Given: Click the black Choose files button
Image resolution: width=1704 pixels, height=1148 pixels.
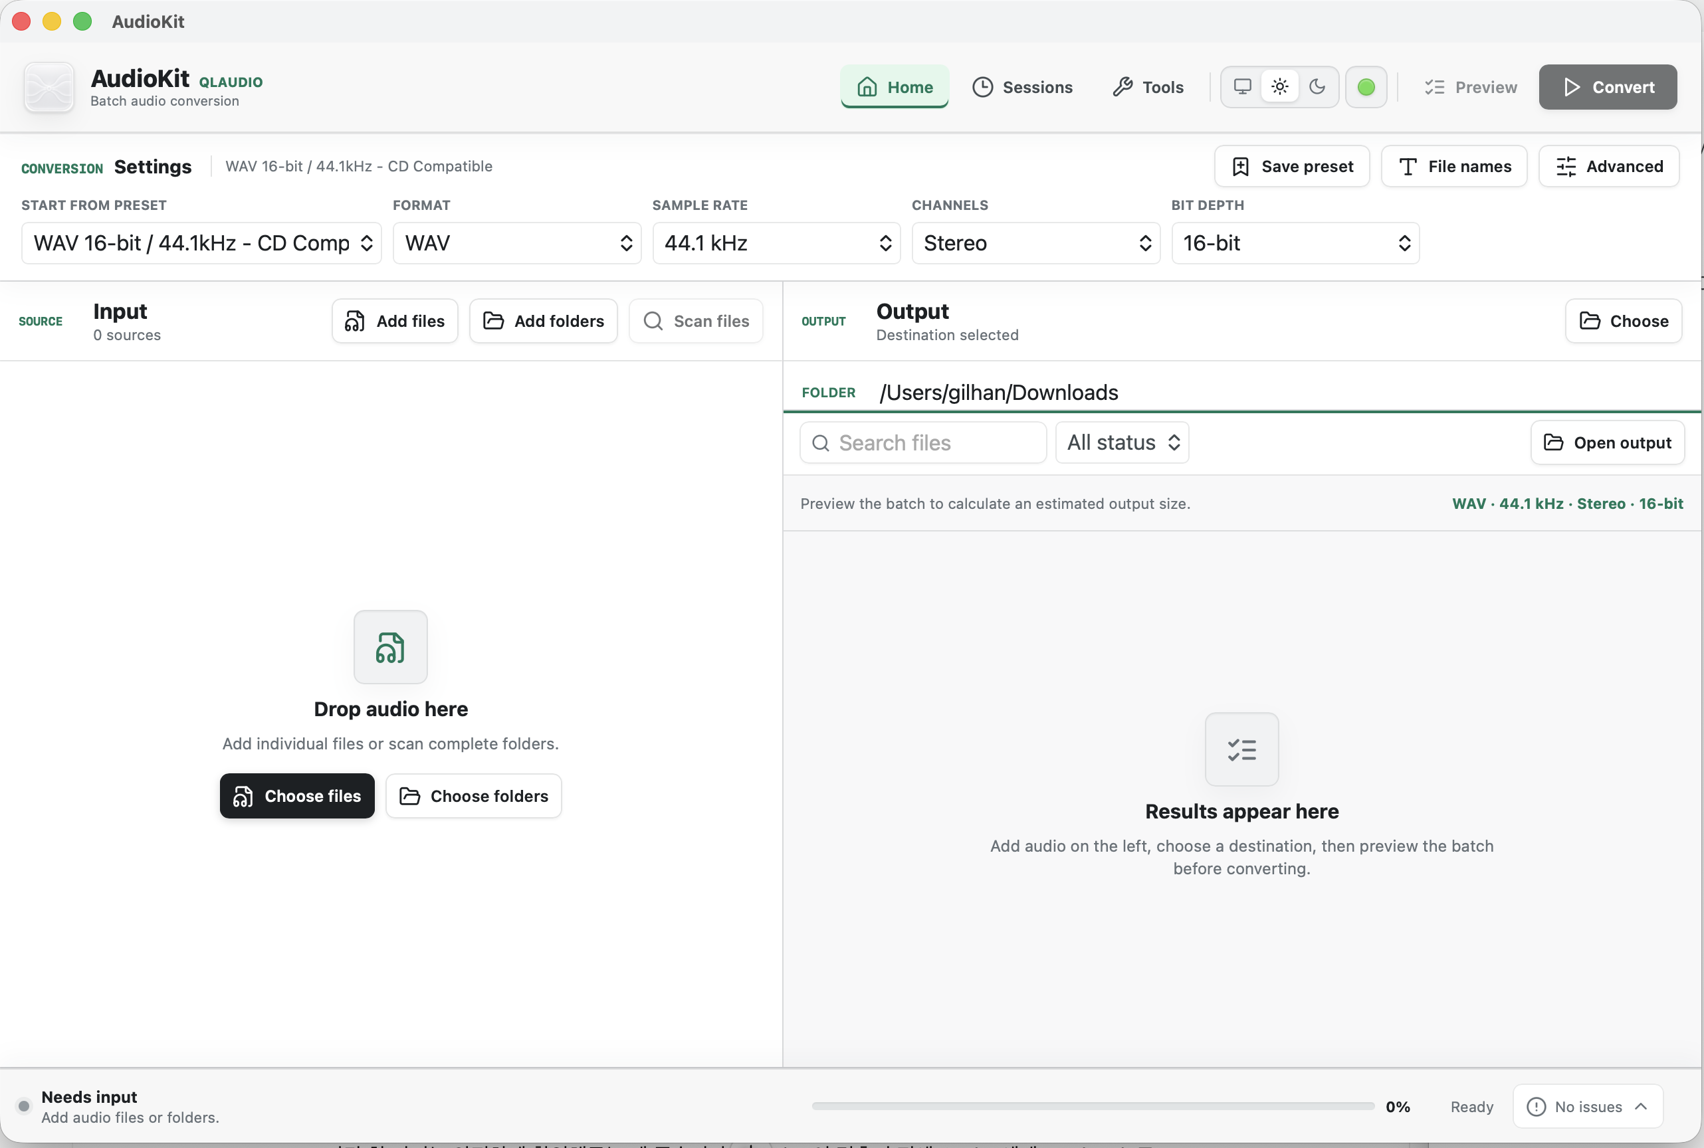Looking at the screenshot, I should (x=297, y=796).
